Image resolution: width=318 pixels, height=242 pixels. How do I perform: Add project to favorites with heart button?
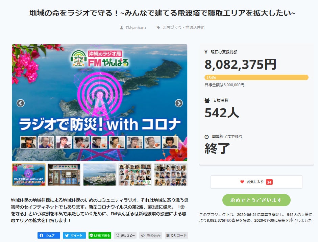pos(256,182)
